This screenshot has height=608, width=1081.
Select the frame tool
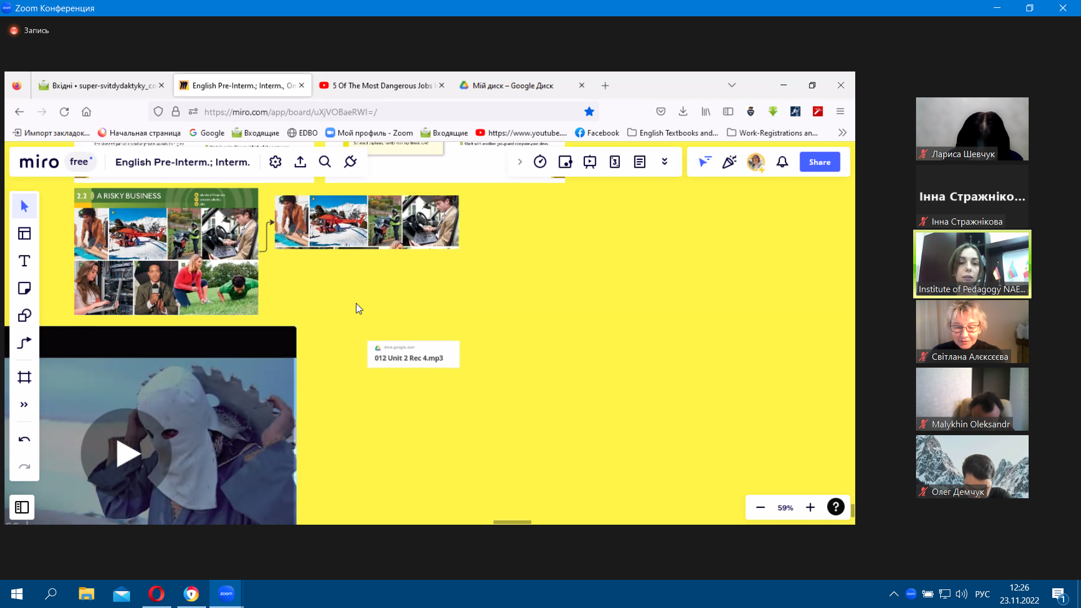24,377
